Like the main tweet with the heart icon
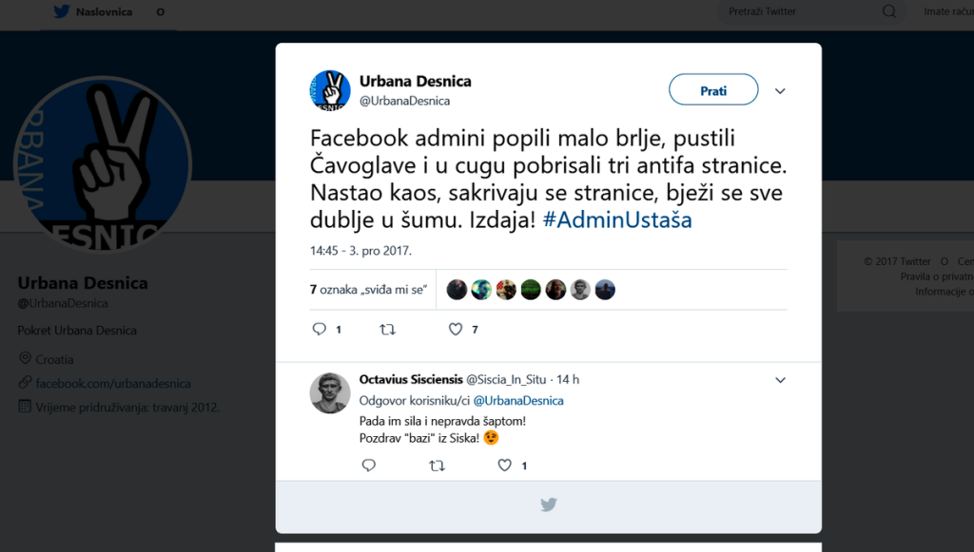974x552 pixels. point(456,330)
